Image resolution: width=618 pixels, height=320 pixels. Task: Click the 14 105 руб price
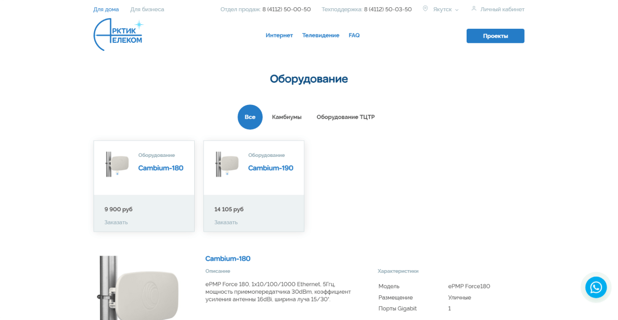[229, 209]
